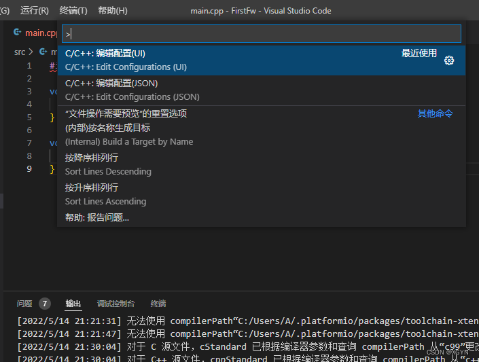The image size is (479, 362).
Task: Focus the command palette input field
Action: [x=262, y=33]
